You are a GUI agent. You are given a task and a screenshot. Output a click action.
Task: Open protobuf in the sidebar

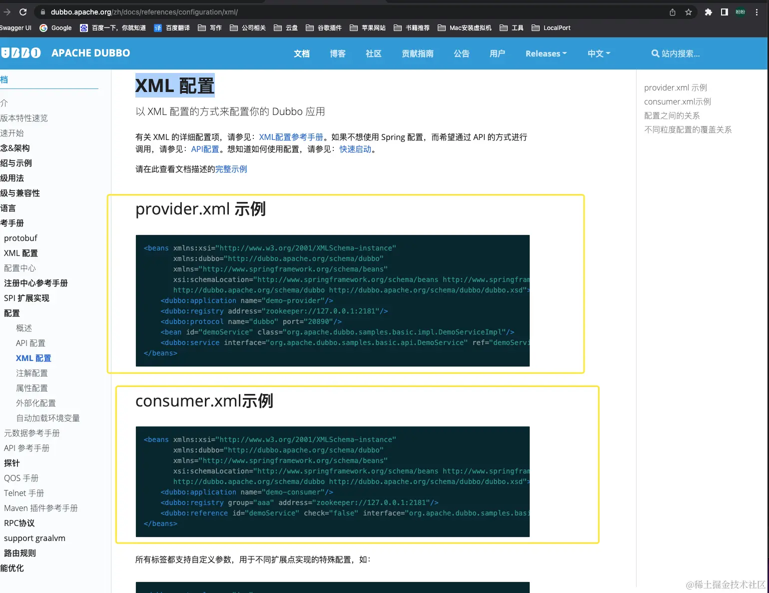20,238
